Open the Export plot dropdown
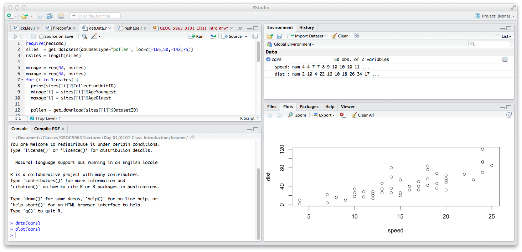The image size is (522, 252). point(324,115)
